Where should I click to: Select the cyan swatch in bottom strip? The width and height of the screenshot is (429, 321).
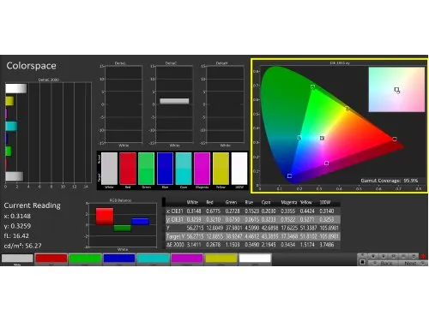153,259
